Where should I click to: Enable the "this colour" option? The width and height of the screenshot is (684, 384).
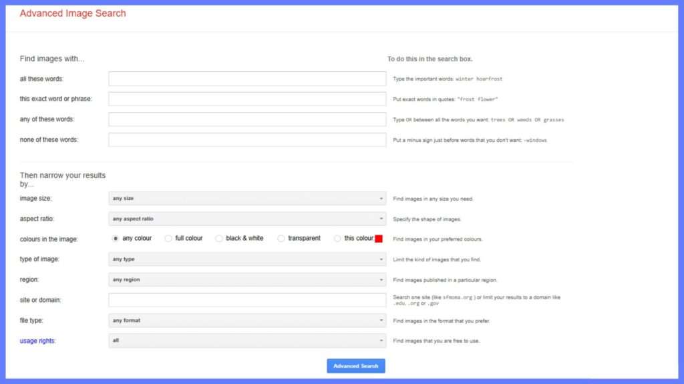click(337, 238)
